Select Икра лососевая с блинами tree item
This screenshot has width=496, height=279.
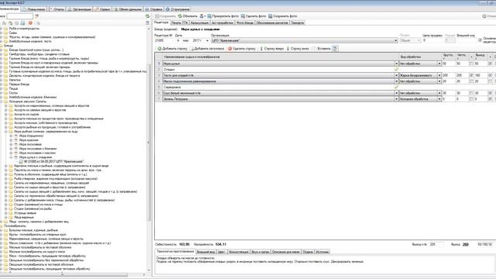[38, 149]
